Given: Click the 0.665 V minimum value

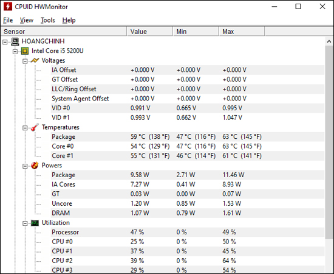Looking at the screenshot, I should pos(186,108).
